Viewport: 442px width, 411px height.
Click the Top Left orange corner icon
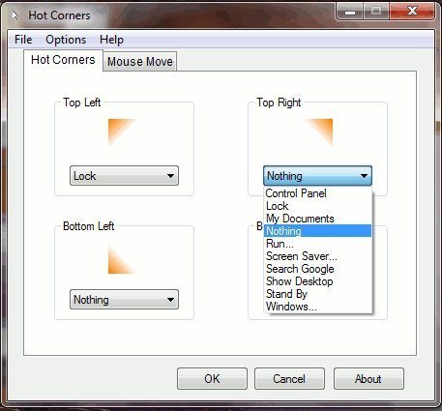122,132
